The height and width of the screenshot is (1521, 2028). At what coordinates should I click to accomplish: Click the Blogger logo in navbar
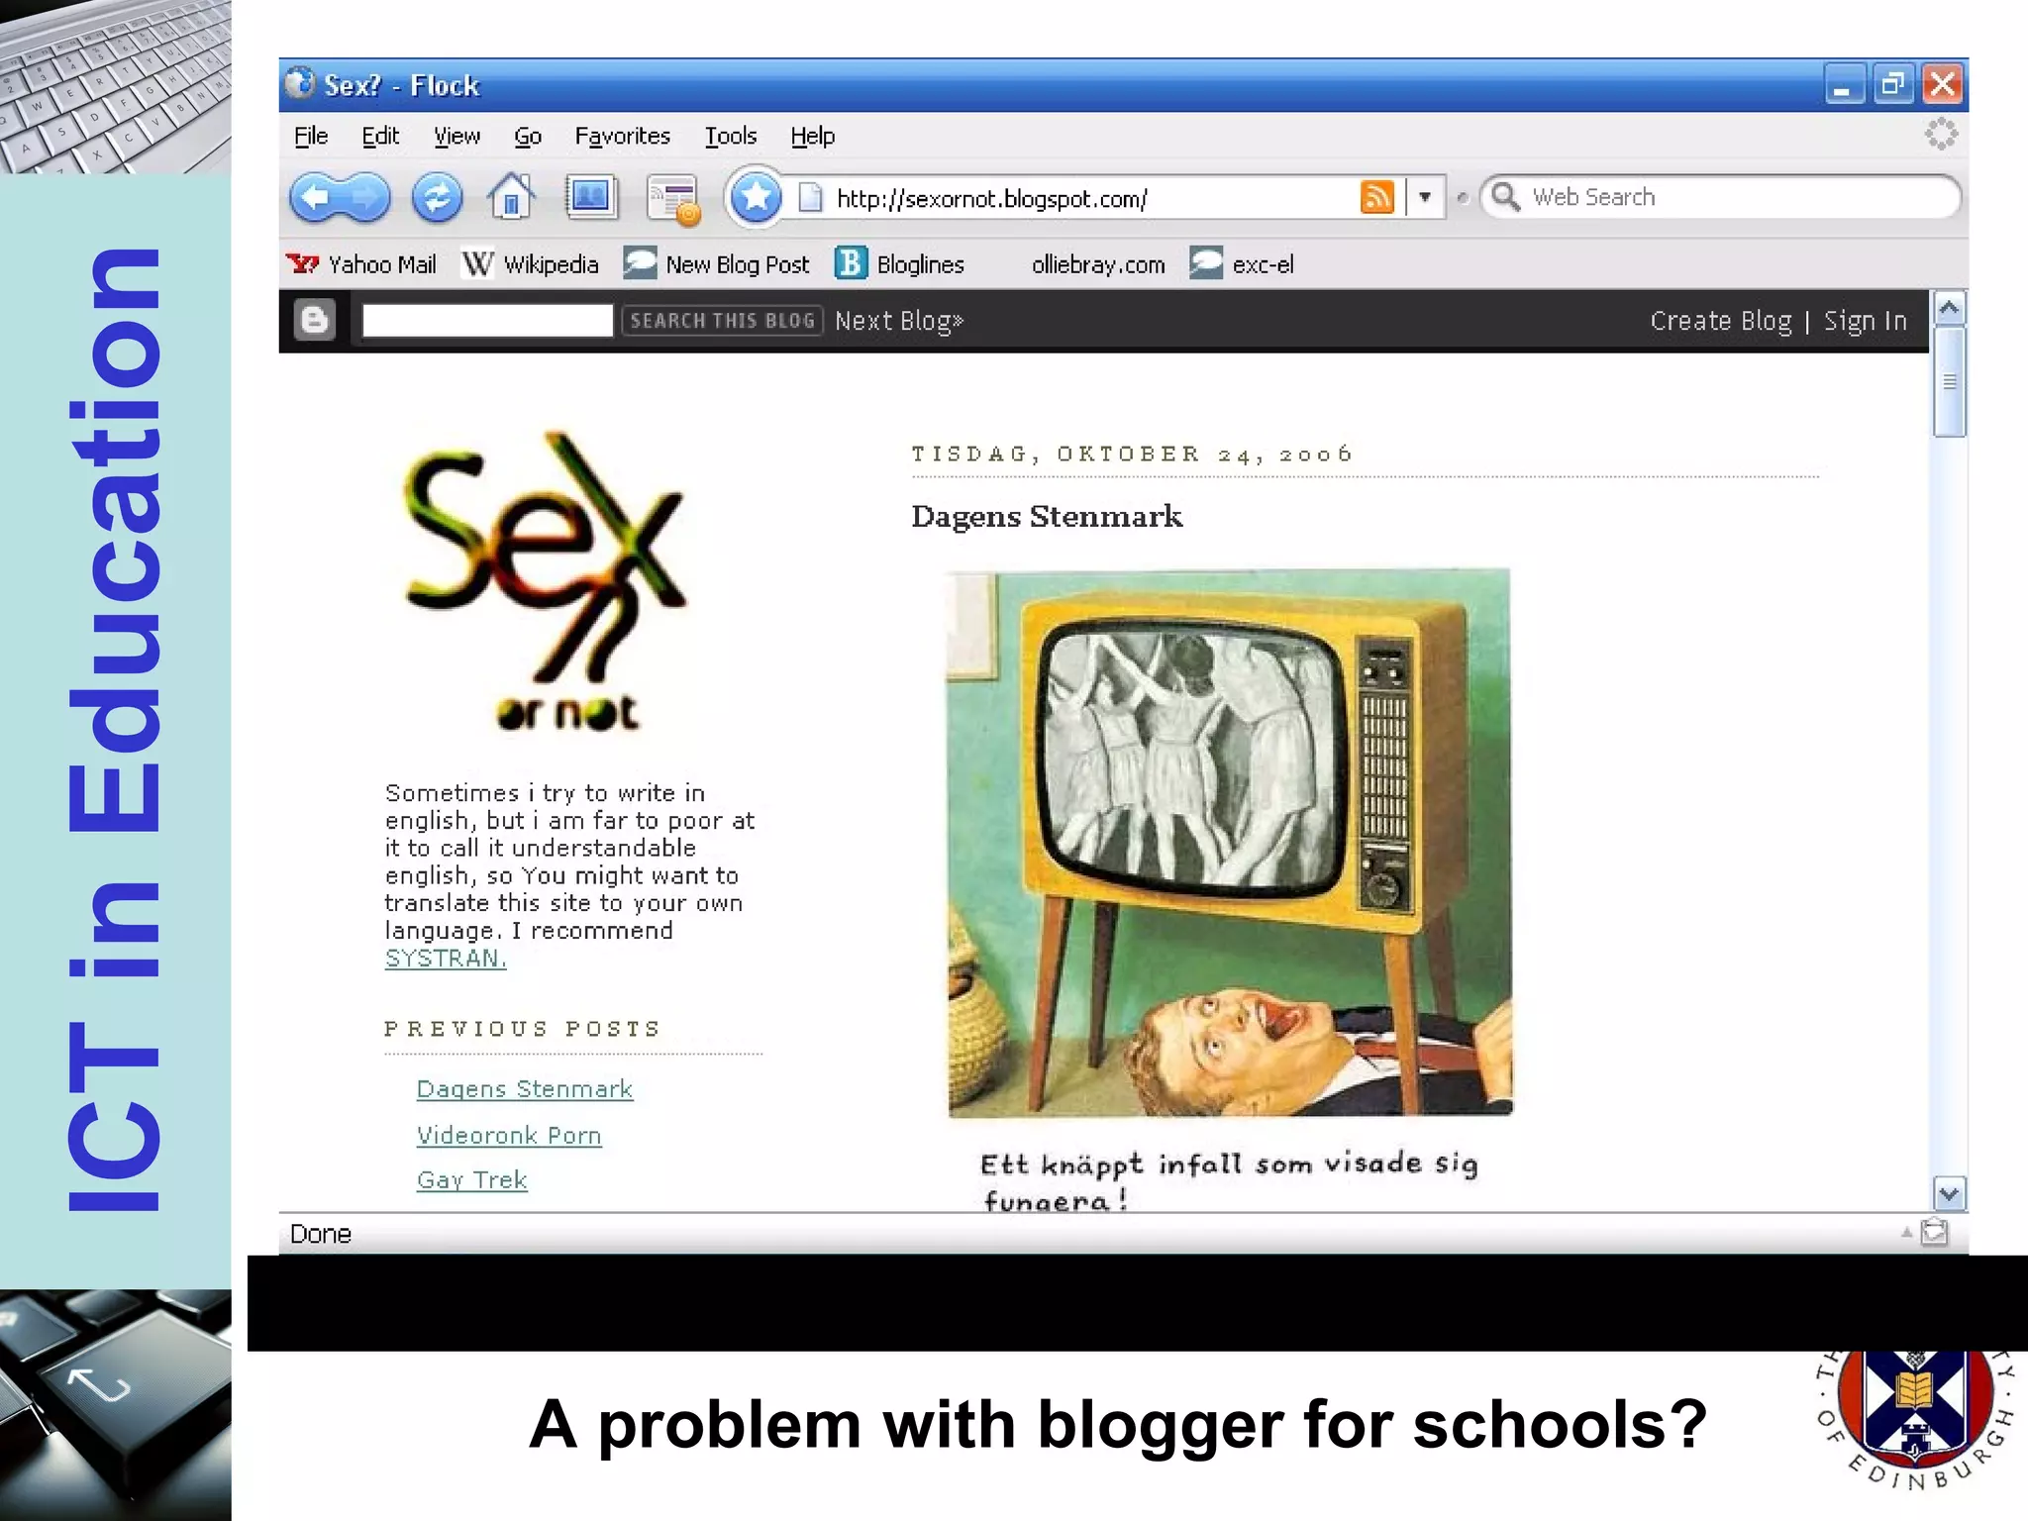coord(315,320)
